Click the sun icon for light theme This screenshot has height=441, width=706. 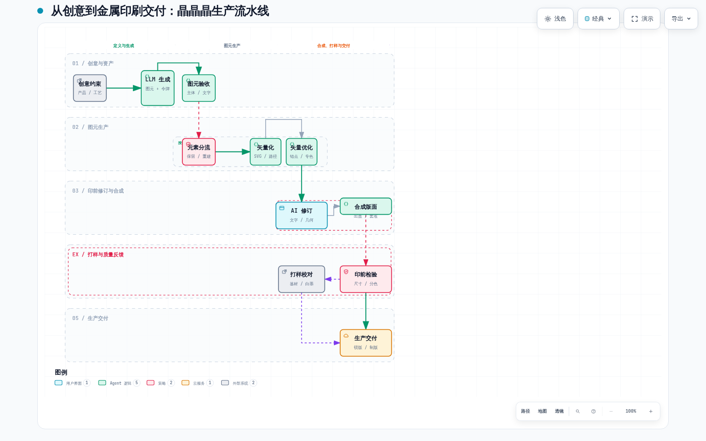(548, 19)
